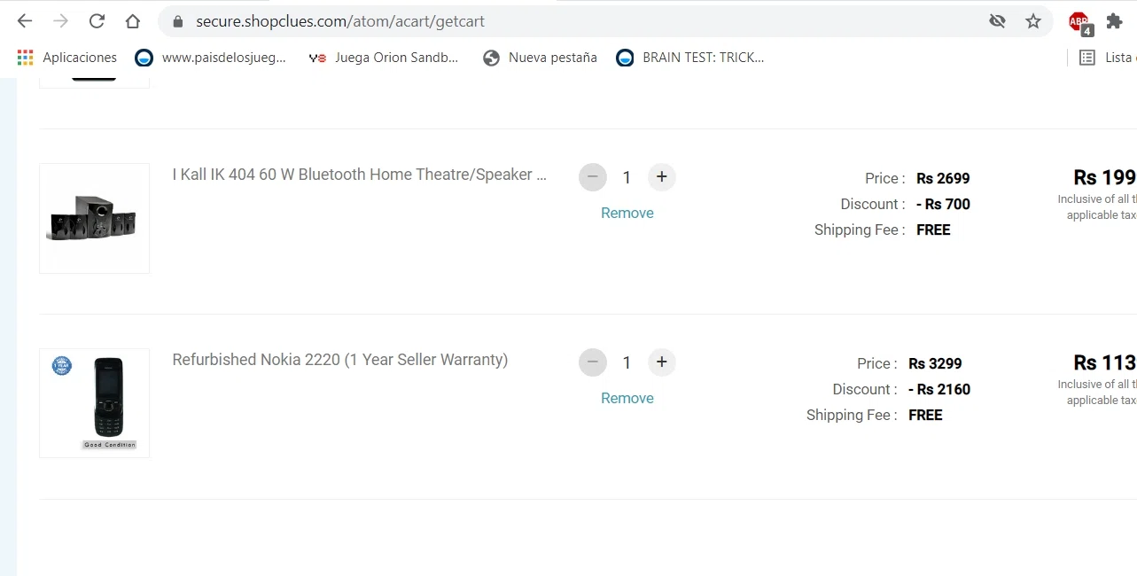This screenshot has width=1137, height=576.
Task: Open the ABP adblock extension
Action: coord(1079,23)
